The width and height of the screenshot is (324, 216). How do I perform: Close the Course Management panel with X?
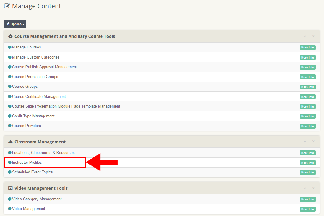click(x=313, y=36)
